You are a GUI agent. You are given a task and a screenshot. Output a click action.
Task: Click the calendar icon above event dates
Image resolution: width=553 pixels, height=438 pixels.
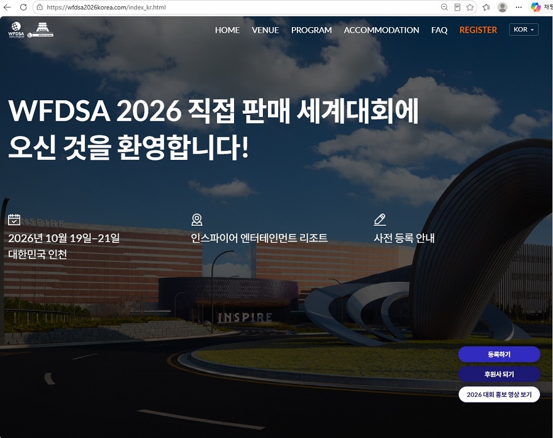[x=14, y=220]
